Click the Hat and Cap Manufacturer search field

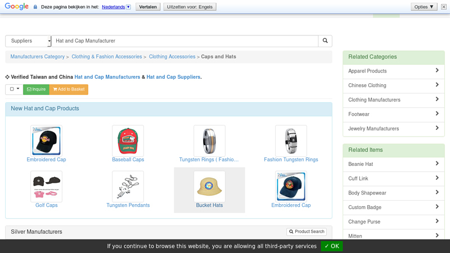pyautogui.click(x=185, y=40)
